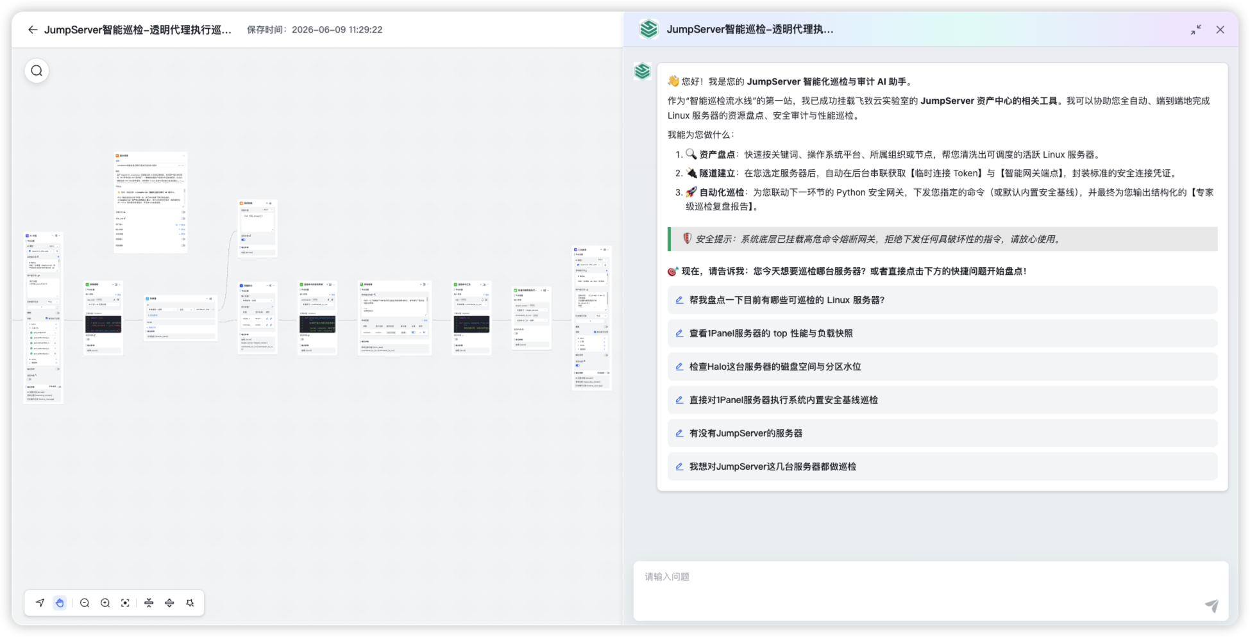Send the message with the paper-plane icon
Image resolution: width=1250 pixels, height=637 pixels.
pyautogui.click(x=1212, y=605)
